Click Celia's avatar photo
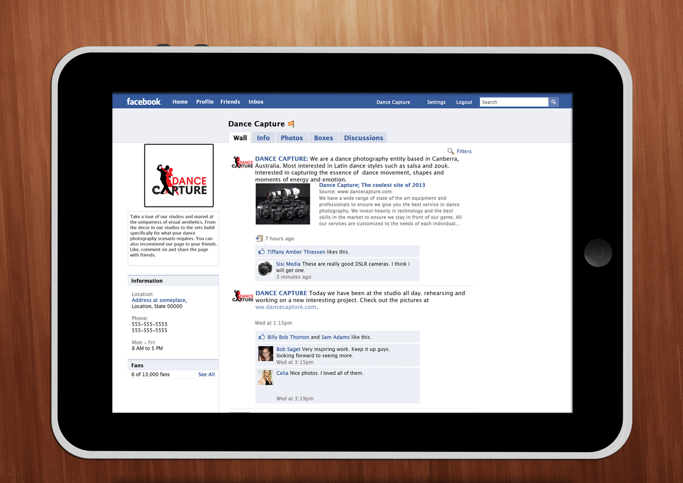 (266, 378)
